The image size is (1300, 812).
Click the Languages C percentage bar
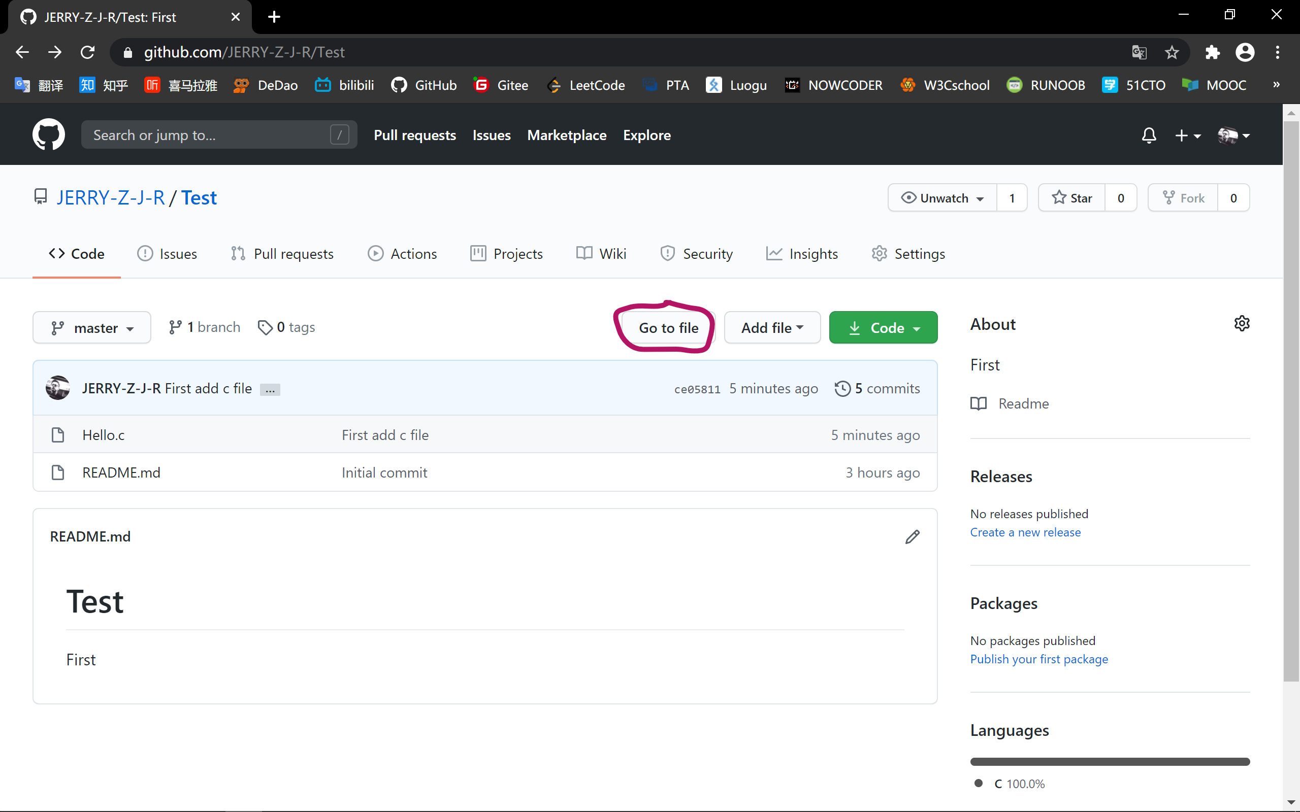[1109, 762]
